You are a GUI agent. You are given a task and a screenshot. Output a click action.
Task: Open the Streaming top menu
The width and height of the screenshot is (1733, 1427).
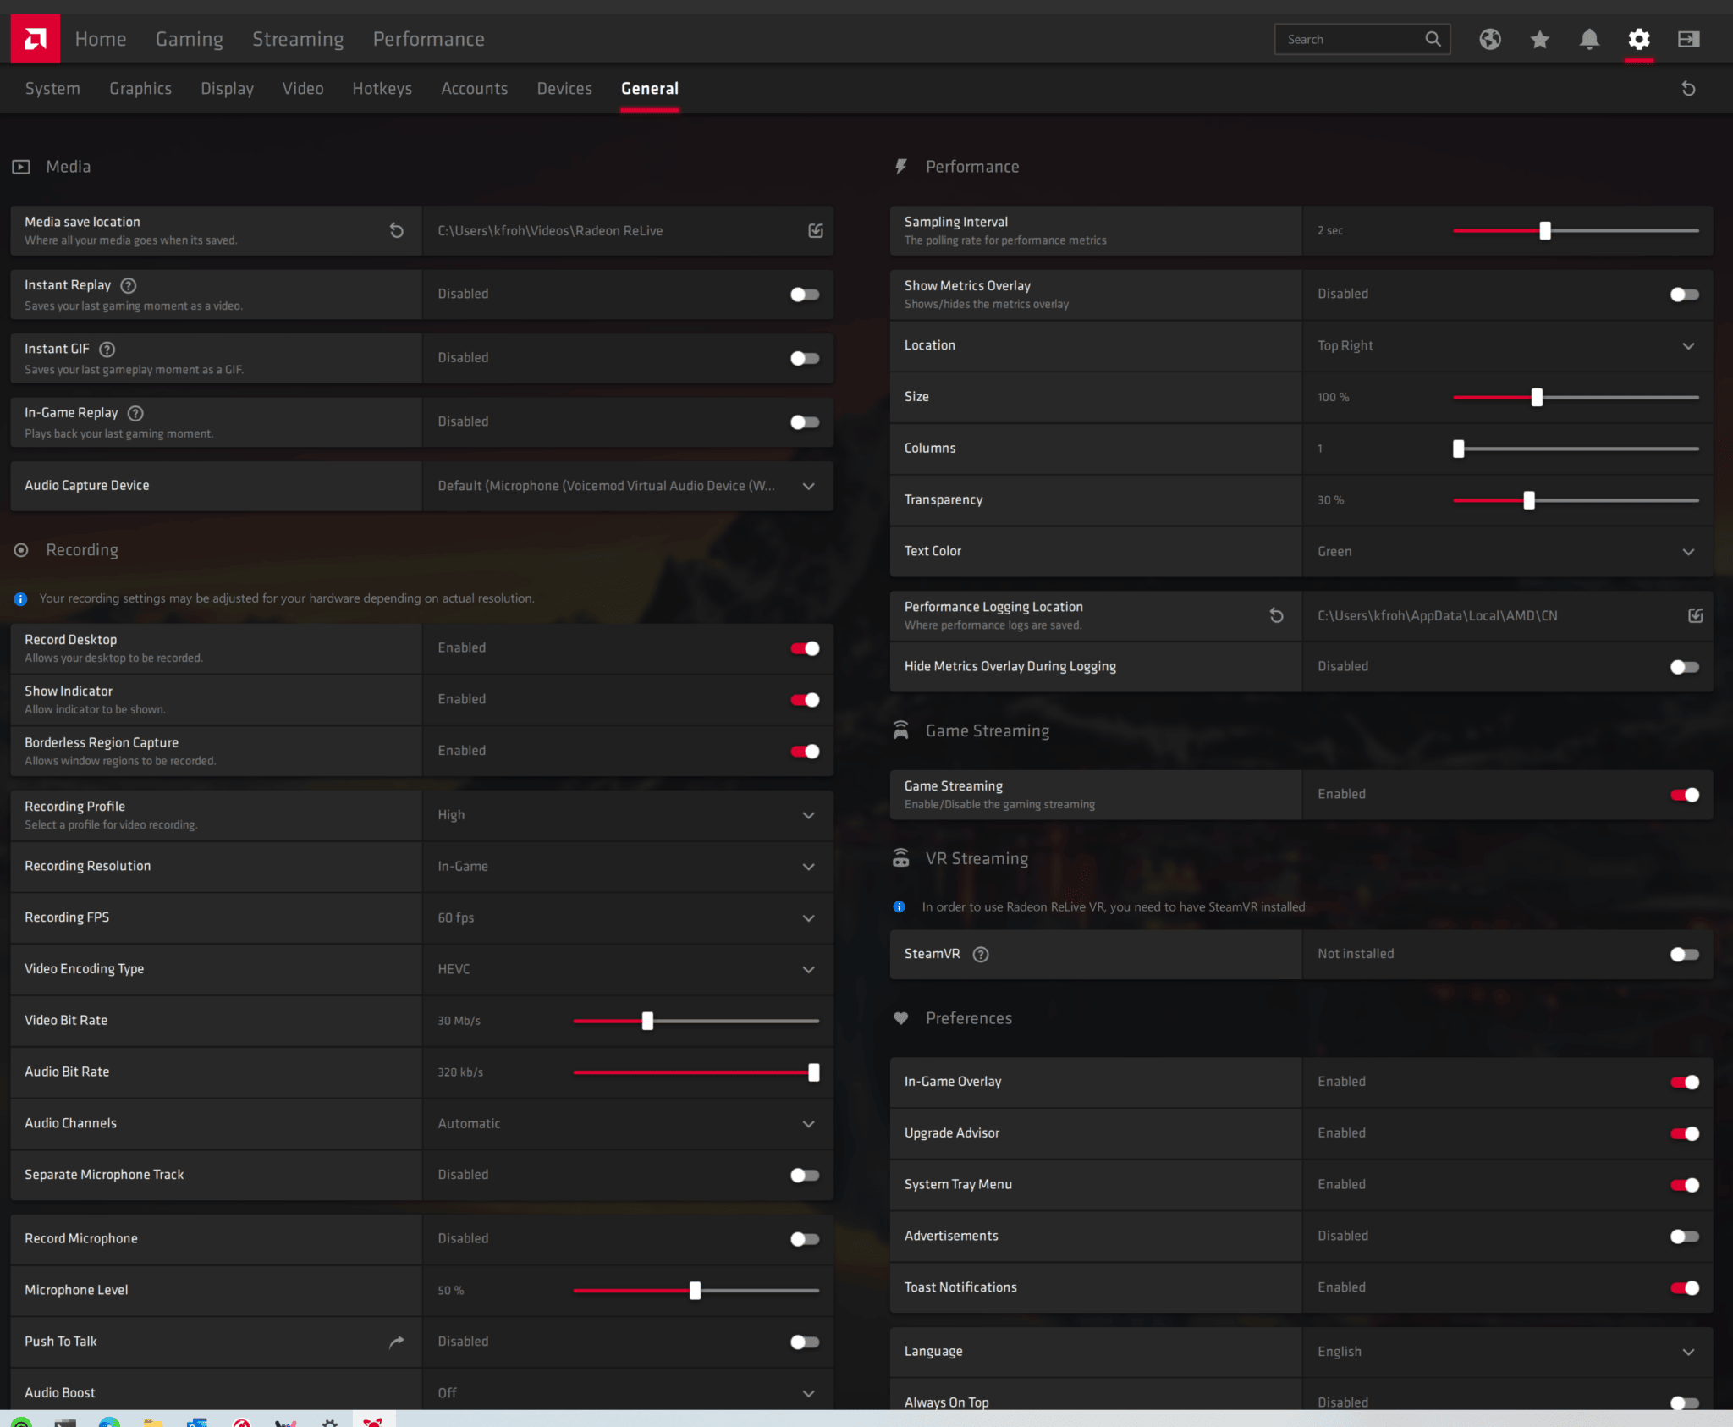click(x=298, y=39)
